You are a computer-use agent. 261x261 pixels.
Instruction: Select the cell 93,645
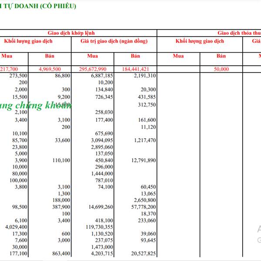[148, 241]
